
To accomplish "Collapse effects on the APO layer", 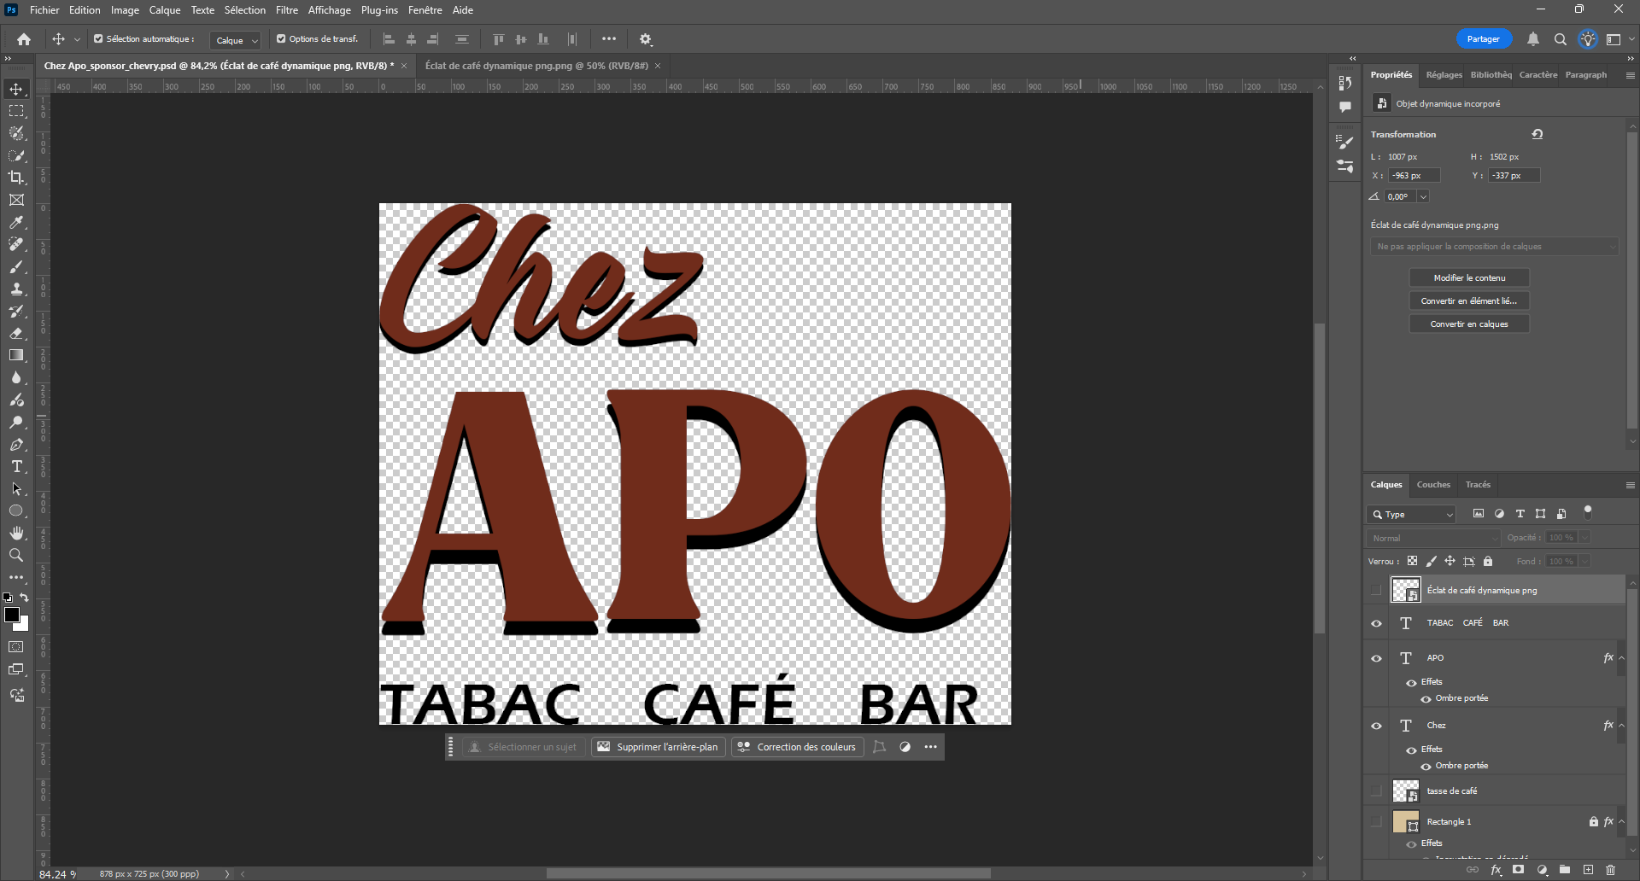I will pyautogui.click(x=1621, y=657).
